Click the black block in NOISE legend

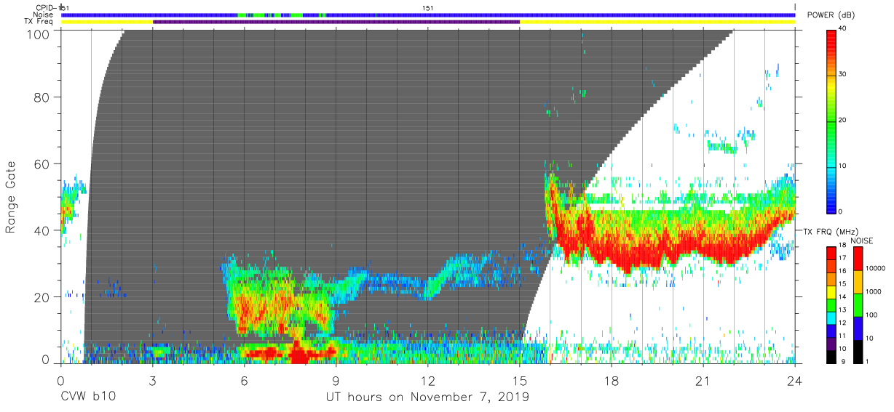[x=858, y=351]
